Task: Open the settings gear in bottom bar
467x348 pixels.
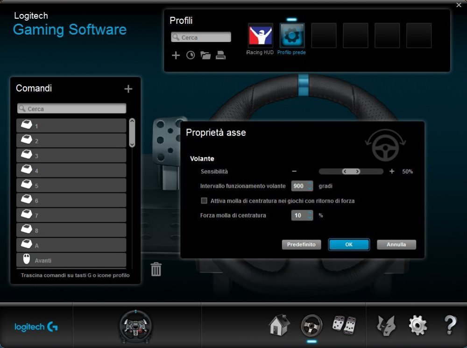Action: pyautogui.click(x=418, y=326)
